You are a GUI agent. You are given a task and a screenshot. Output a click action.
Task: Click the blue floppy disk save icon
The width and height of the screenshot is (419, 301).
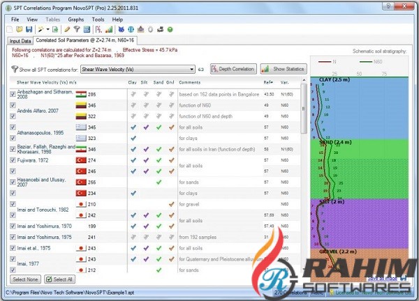click(29, 29)
